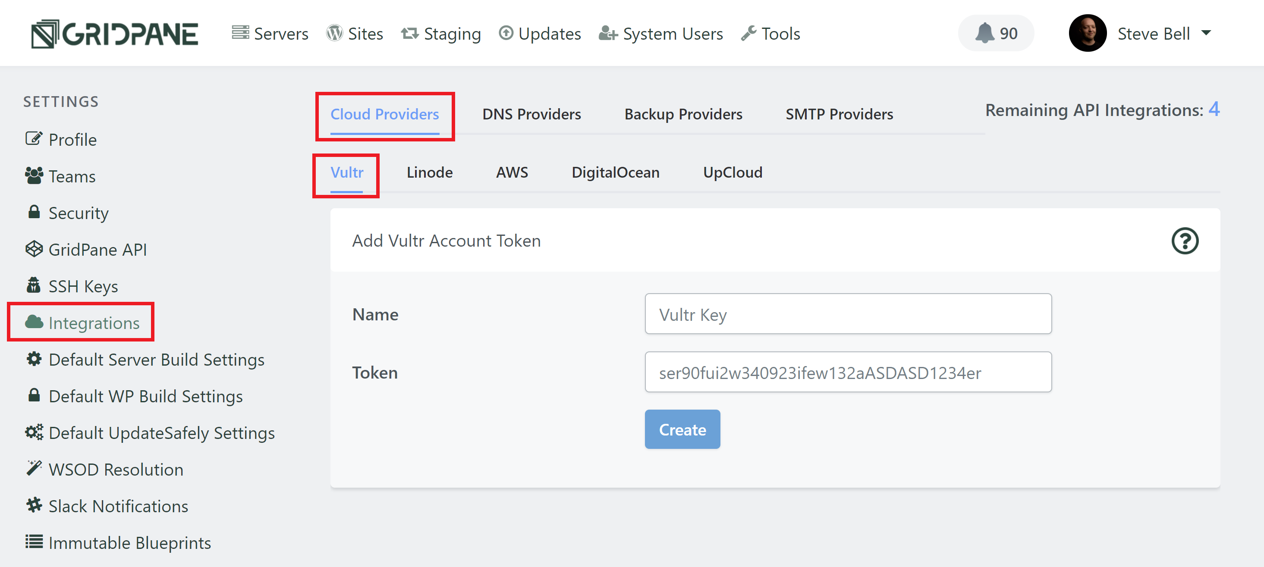Click the Teams people icon
Image resolution: width=1264 pixels, height=567 pixels.
34,175
